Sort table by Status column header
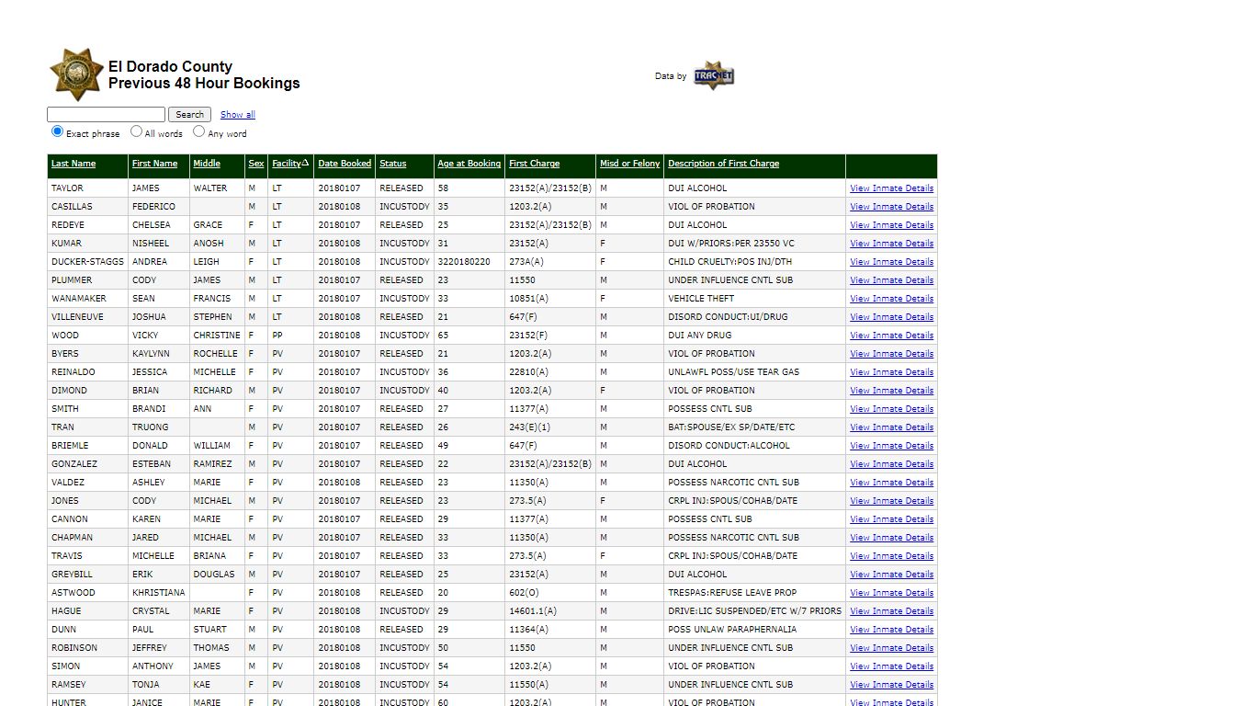 click(x=392, y=164)
